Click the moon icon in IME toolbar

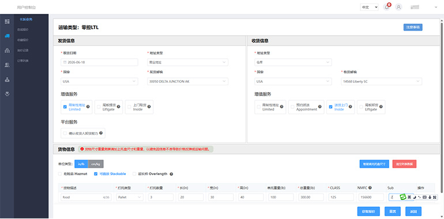(414, 197)
